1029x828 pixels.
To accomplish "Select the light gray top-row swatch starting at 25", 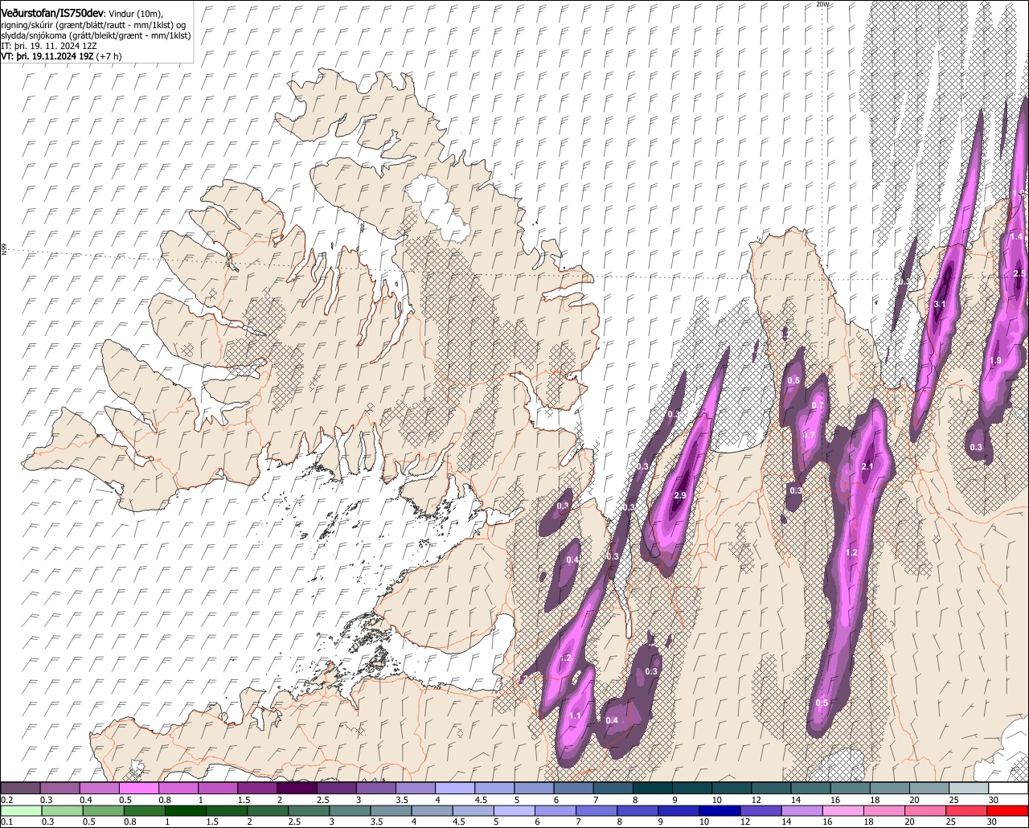I will (x=970, y=788).
